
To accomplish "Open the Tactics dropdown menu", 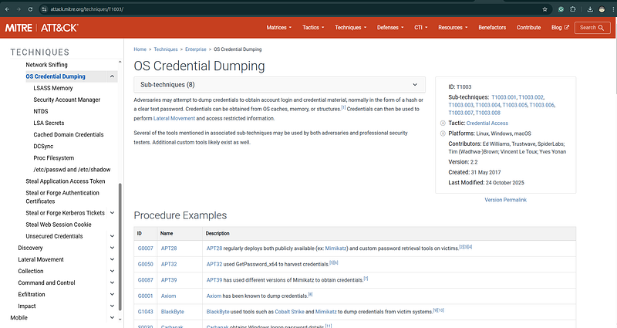I will 313,28.
